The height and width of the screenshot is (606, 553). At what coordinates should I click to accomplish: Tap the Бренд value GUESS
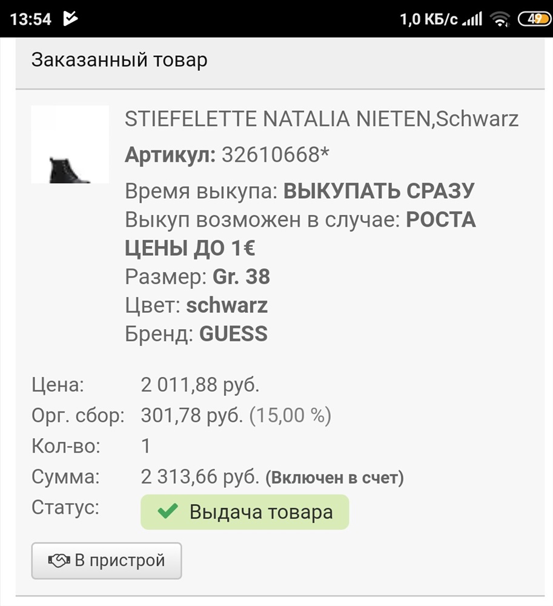pyautogui.click(x=233, y=333)
